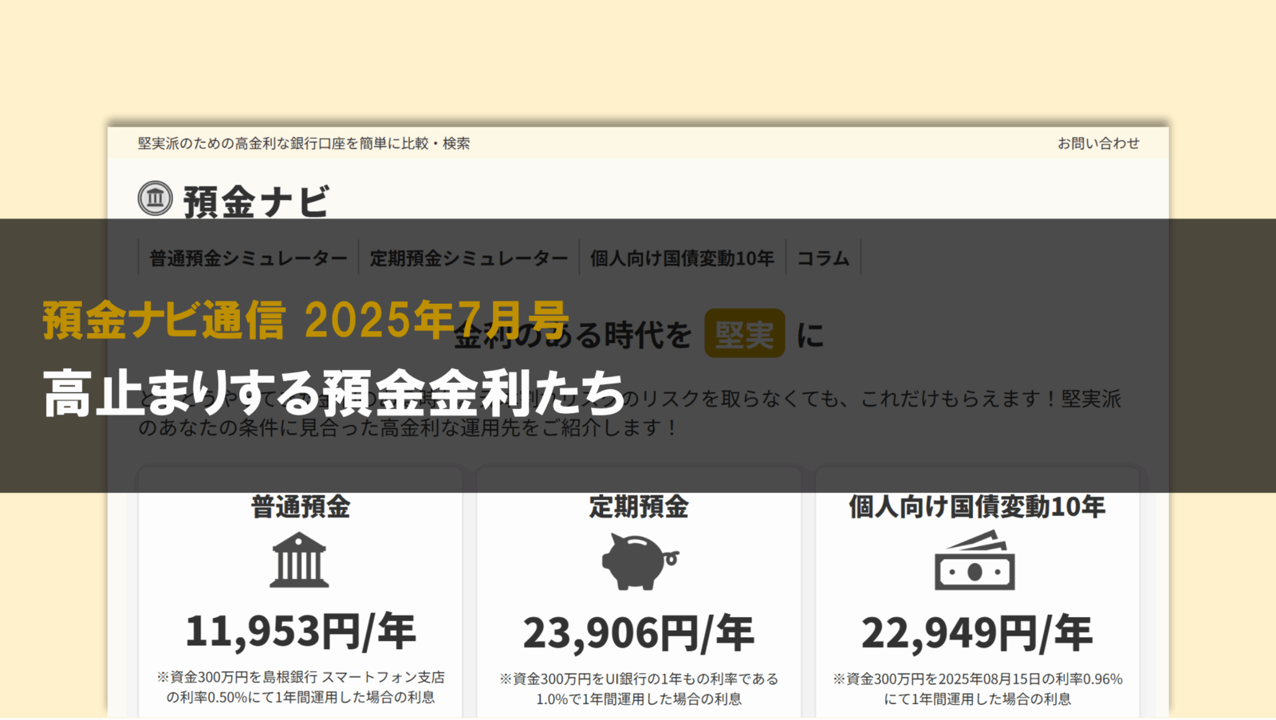Click the 高止まりする預金金利たち headline

(x=334, y=393)
